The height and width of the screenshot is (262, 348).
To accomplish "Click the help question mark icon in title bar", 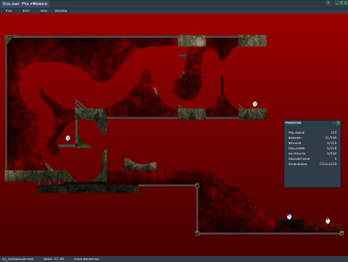I will pyautogui.click(x=328, y=3).
